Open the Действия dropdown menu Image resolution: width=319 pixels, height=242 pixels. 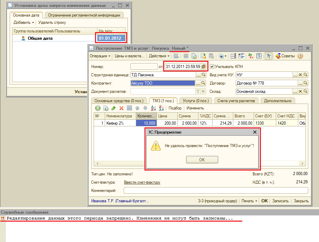coord(159,56)
